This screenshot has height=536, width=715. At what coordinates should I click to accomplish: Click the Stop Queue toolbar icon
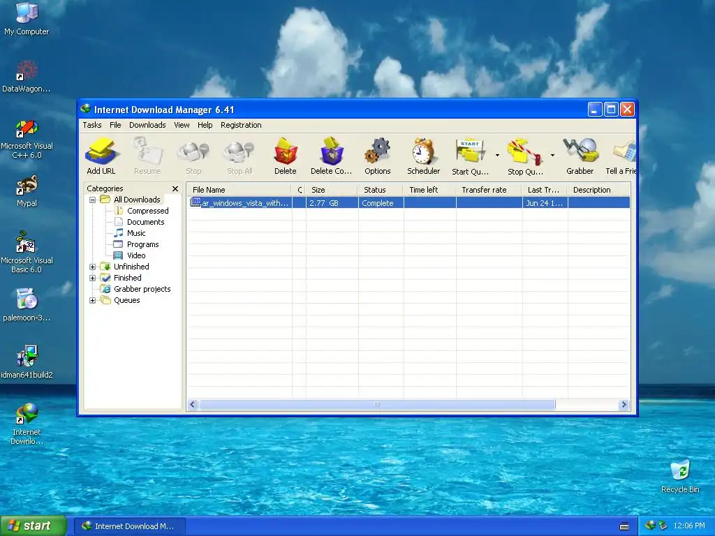[x=525, y=151]
